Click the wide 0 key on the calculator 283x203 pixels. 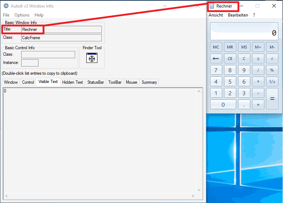223,105
